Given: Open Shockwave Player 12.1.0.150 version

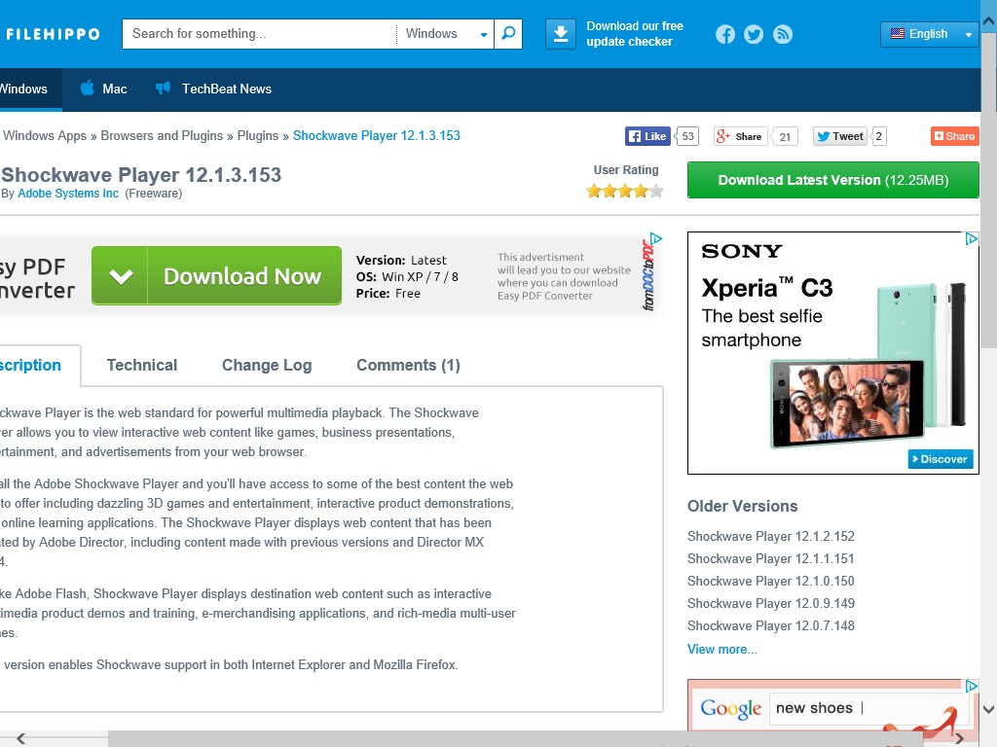Looking at the screenshot, I should pos(771,581).
